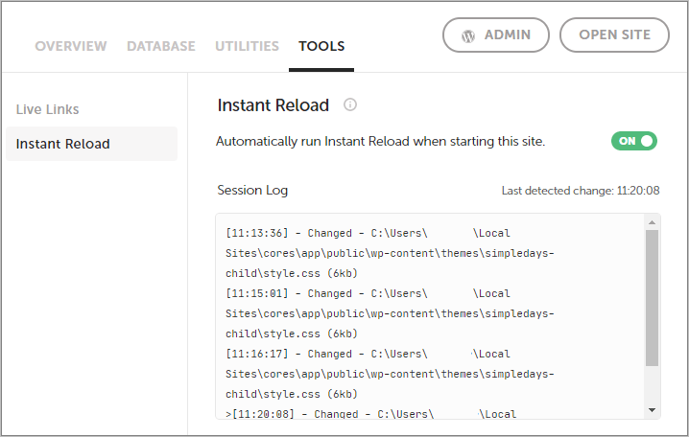The image size is (689, 437).
Task: Select Live Links in the sidebar
Action: 47,109
